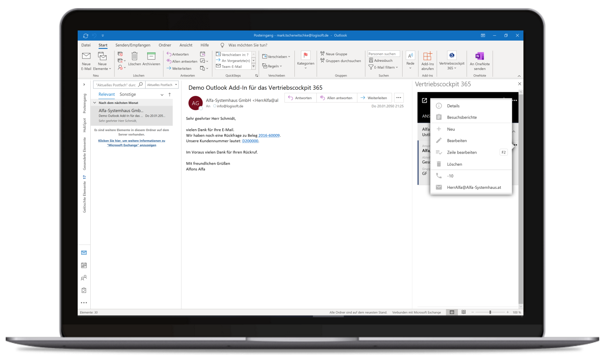Image resolution: width=610 pixels, height=355 pixels.
Task: Toggle sort order arrow in message list
Action: [170, 94]
